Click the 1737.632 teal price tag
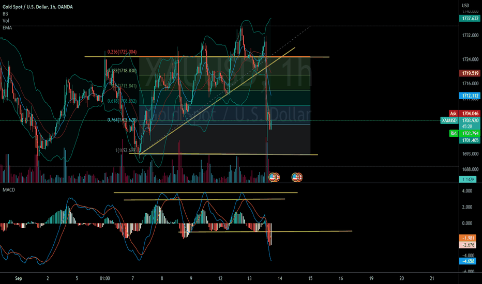Screen dimensions: 482x284 [x=470, y=19]
